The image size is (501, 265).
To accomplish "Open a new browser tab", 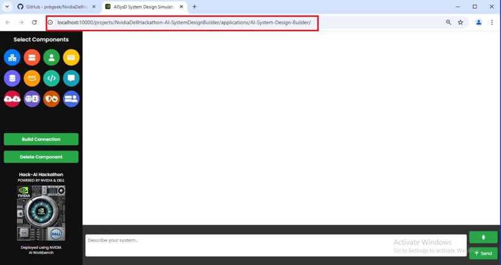I will click(195, 7).
